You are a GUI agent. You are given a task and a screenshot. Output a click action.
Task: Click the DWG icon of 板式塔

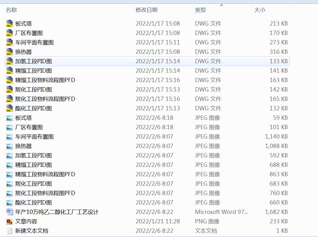9,23
